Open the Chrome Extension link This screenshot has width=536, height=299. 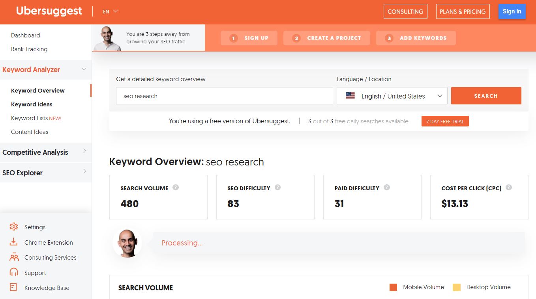pos(49,243)
